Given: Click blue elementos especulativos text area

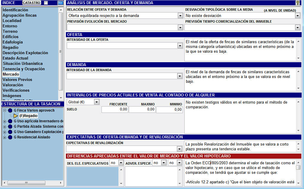Looking at the screenshot, I should (93, 176).
